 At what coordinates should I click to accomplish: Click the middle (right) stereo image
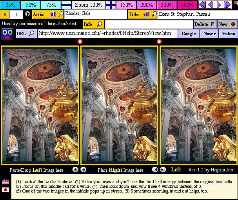tap(120, 105)
